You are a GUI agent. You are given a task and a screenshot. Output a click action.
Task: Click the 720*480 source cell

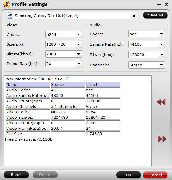tap(68, 118)
